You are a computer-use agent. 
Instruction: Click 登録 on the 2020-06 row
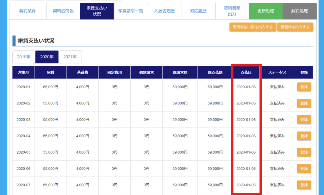click(304, 168)
